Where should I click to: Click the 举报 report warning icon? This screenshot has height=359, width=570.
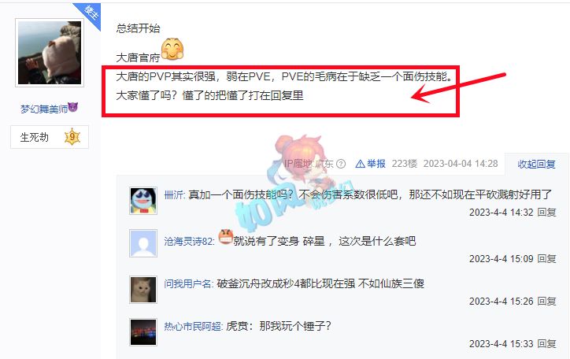click(360, 164)
